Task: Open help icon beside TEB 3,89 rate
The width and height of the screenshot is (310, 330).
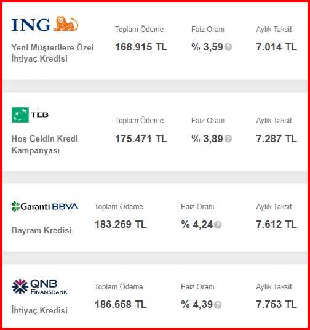Action: pyautogui.click(x=228, y=139)
